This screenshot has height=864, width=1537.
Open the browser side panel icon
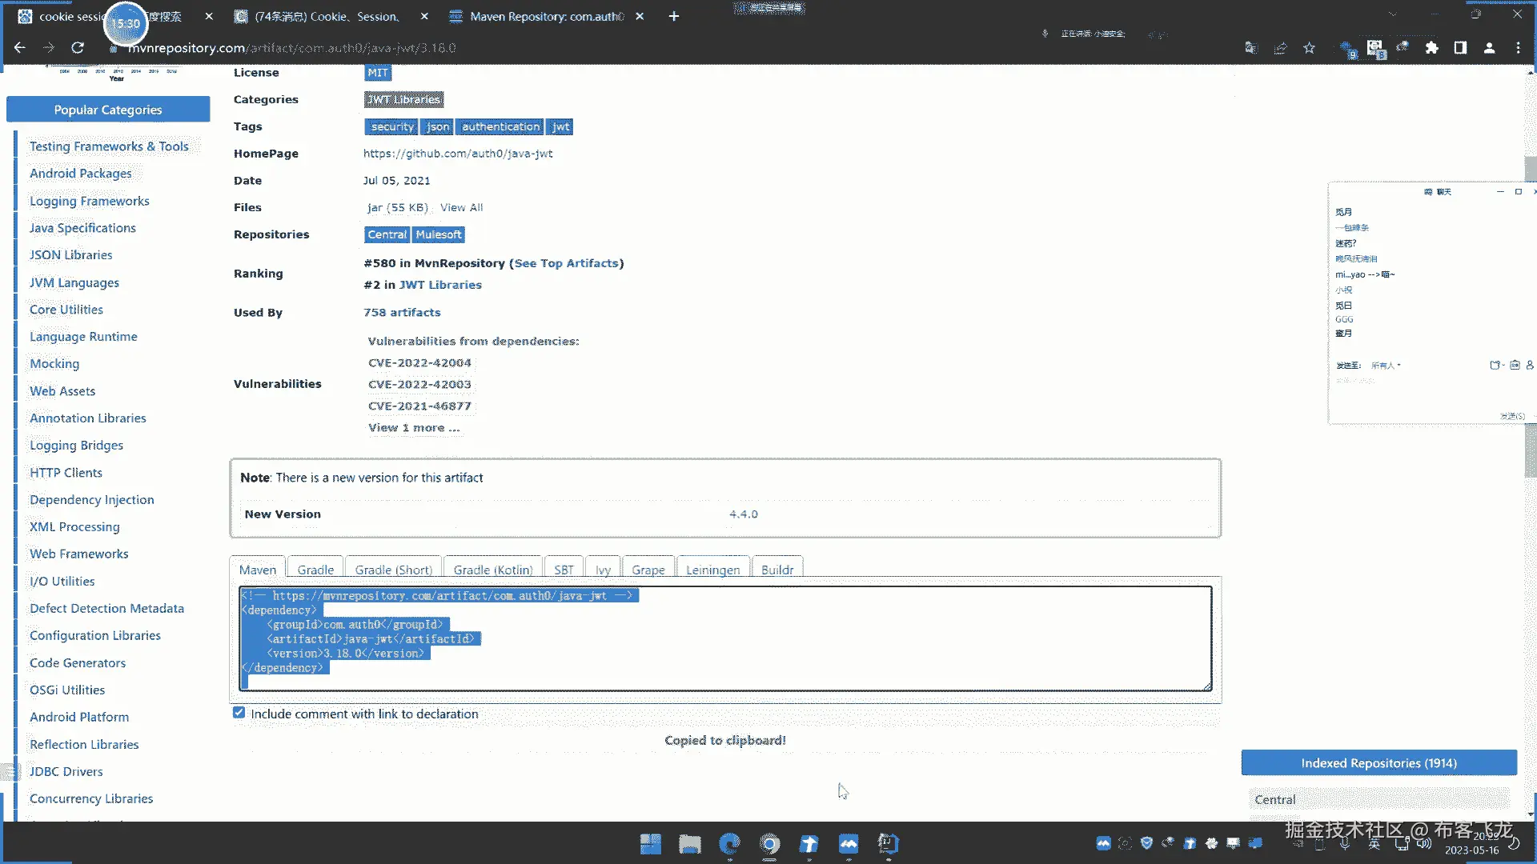[x=1460, y=48]
